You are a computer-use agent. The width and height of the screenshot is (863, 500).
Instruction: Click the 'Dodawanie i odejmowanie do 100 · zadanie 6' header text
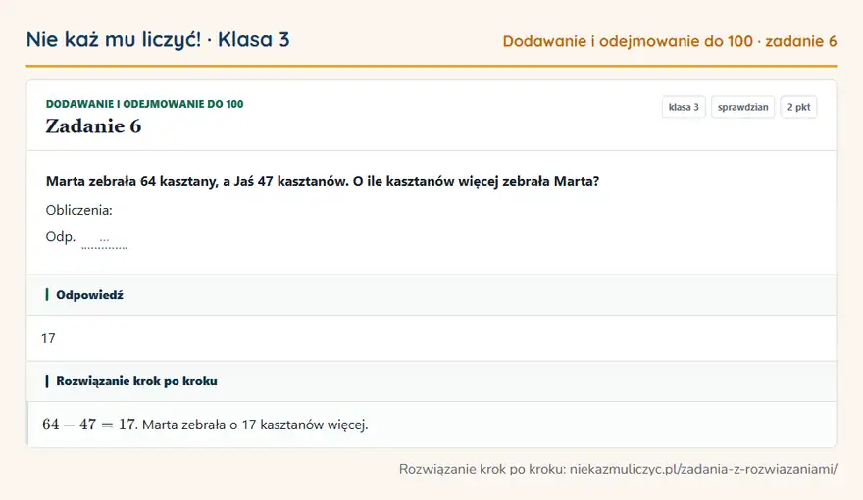[x=669, y=41]
